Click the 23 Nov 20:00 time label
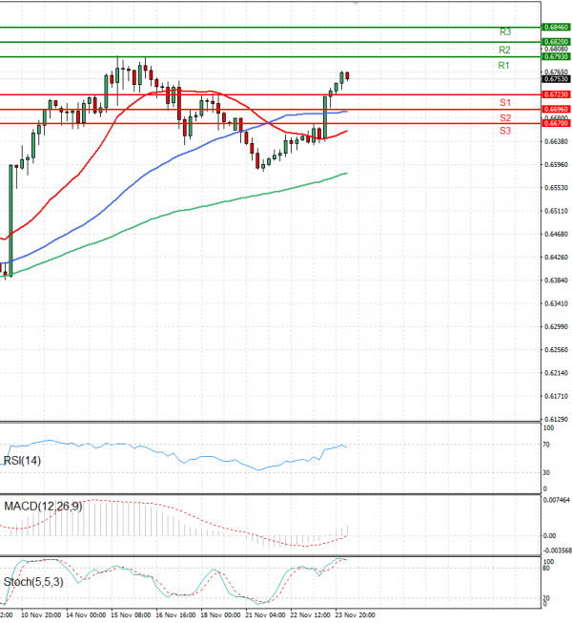The height and width of the screenshot is (623, 572). point(356,615)
